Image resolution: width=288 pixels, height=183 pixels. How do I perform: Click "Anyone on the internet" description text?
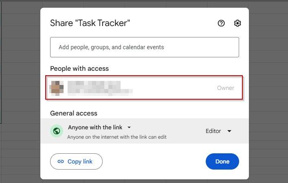pyautogui.click(x=117, y=137)
